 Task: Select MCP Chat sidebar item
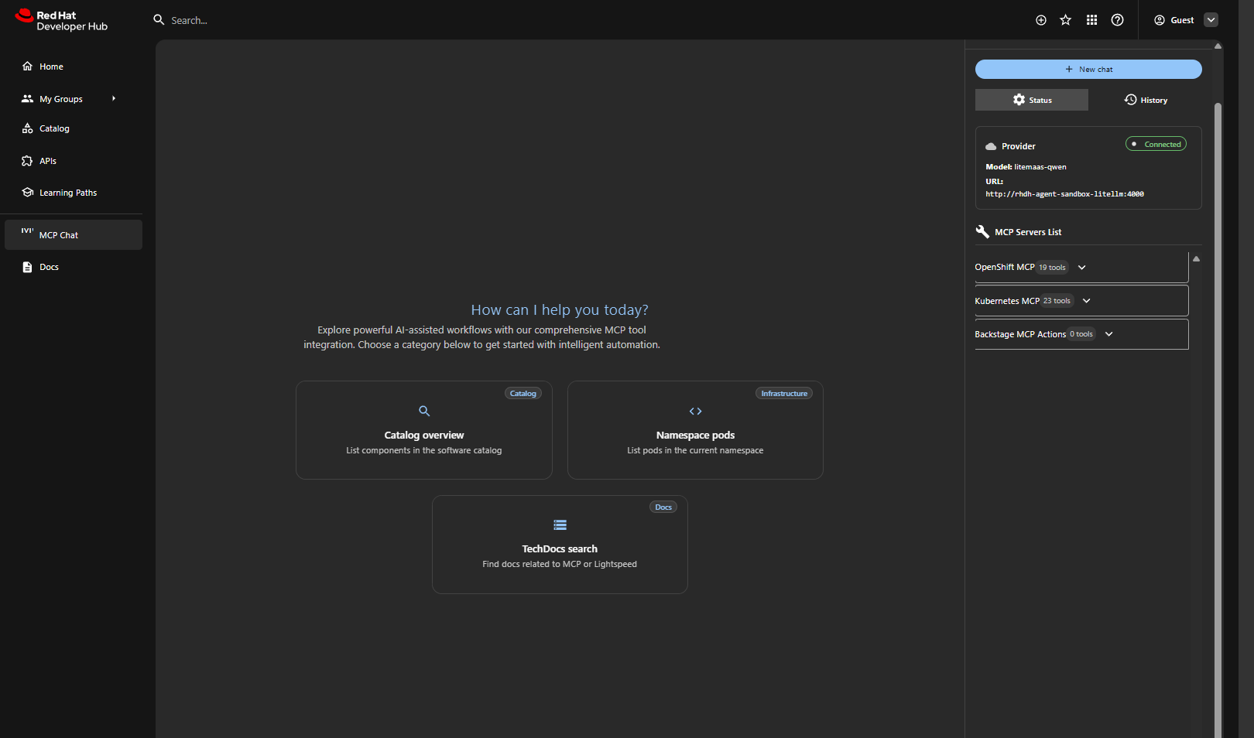[74, 234]
